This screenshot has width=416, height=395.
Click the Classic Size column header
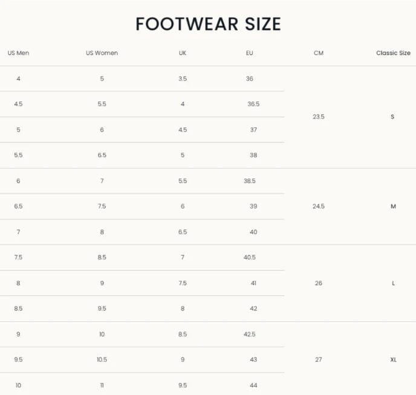[393, 53]
